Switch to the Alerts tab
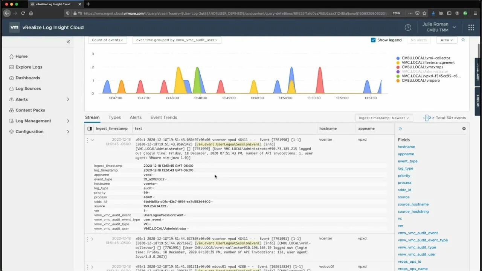This screenshot has height=271, width=482. (136, 117)
